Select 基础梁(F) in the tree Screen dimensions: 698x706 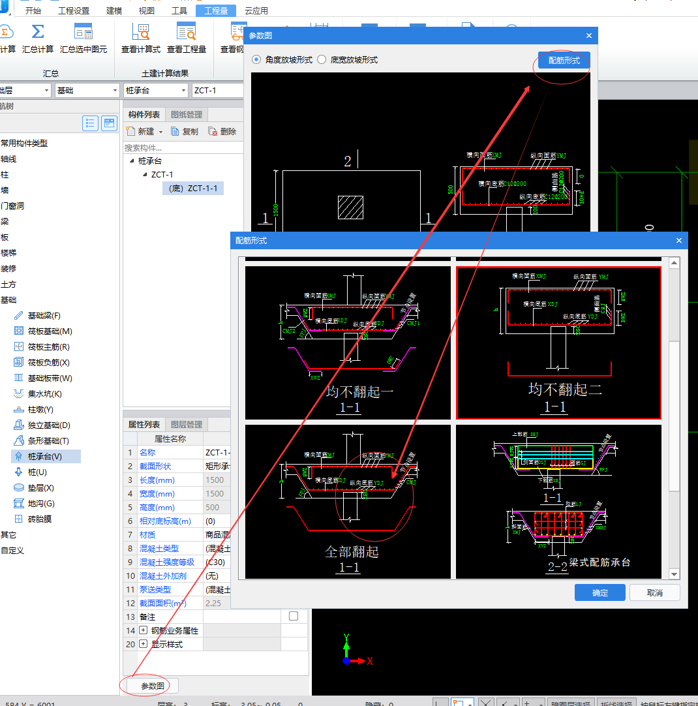[44, 316]
